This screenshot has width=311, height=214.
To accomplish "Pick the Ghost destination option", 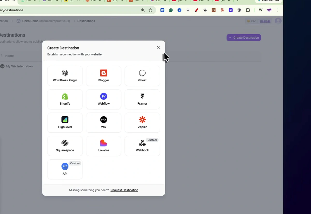I will [x=142, y=76].
